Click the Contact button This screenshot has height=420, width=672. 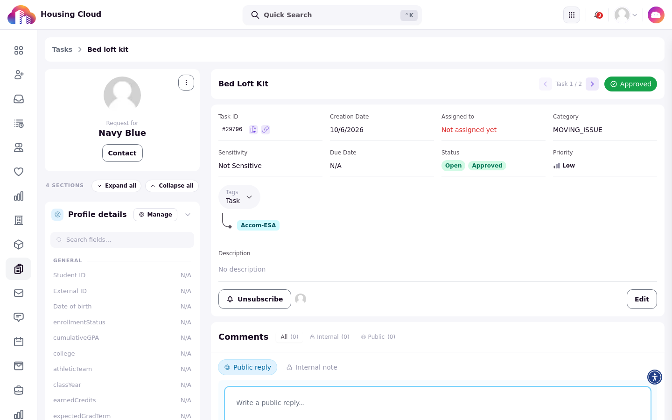(122, 153)
